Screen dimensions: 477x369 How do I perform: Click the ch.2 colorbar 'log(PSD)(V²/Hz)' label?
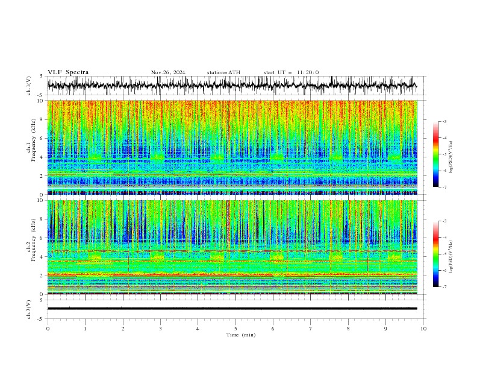451,257
